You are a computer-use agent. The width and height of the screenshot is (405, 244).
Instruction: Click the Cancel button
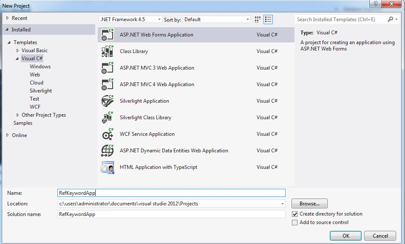pos(380,236)
